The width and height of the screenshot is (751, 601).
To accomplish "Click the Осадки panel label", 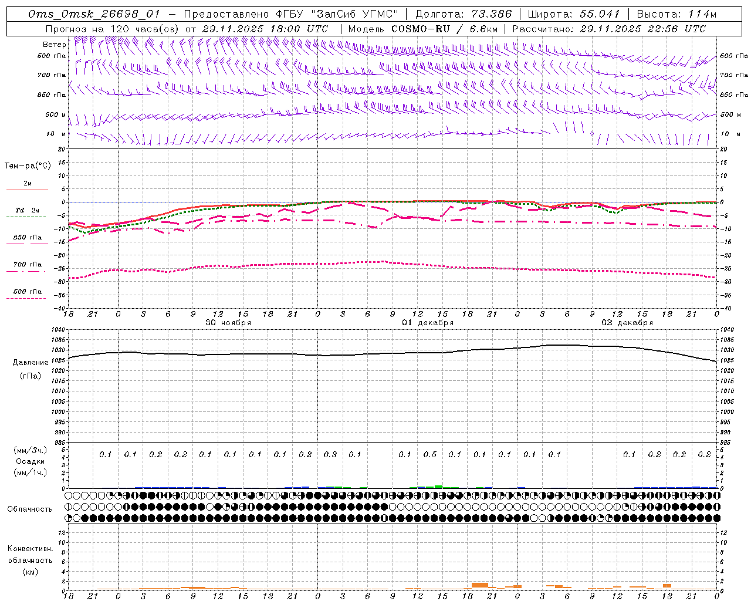I will [x=31, y=461].
